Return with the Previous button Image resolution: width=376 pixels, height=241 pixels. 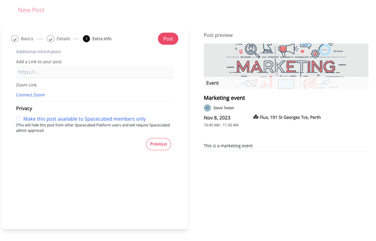tap(158, 144)
